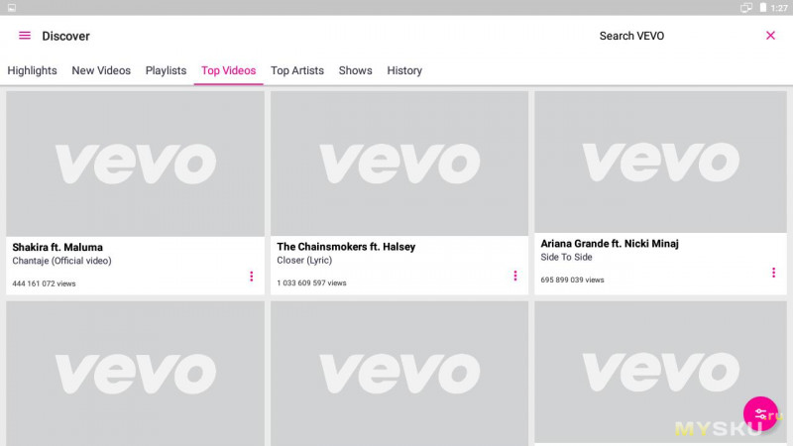Select the Top Videos tab
Image resolution: width=793 pixels, height=446 pixels.
click(x=228, y=70)
